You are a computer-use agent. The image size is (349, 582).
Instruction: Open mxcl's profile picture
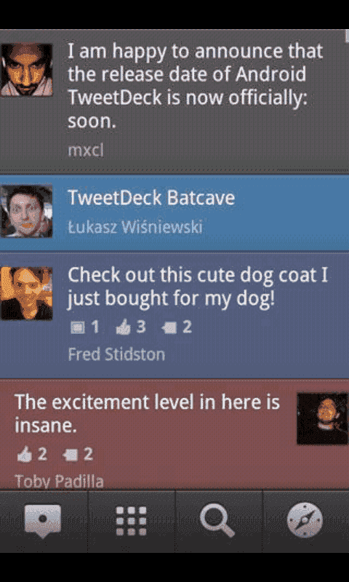(26, 70)
